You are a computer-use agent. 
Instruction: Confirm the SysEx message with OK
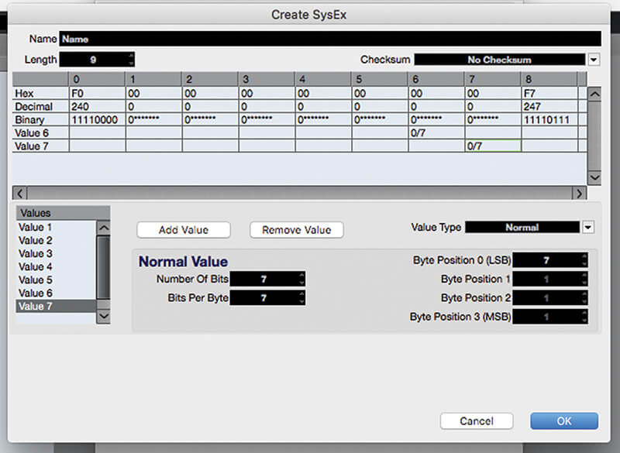563,420
